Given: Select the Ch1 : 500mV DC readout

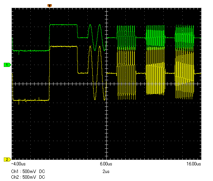Looking at the screenshot, I should (28, 171).
